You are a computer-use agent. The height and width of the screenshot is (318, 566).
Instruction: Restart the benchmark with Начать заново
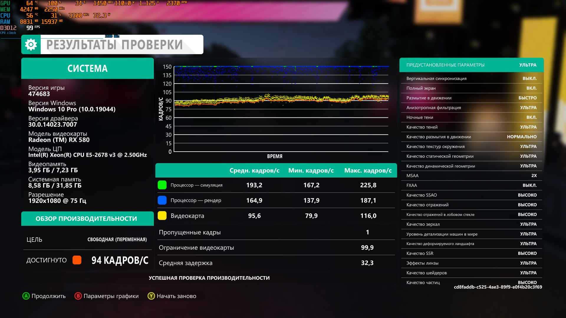tap(177, 296)
